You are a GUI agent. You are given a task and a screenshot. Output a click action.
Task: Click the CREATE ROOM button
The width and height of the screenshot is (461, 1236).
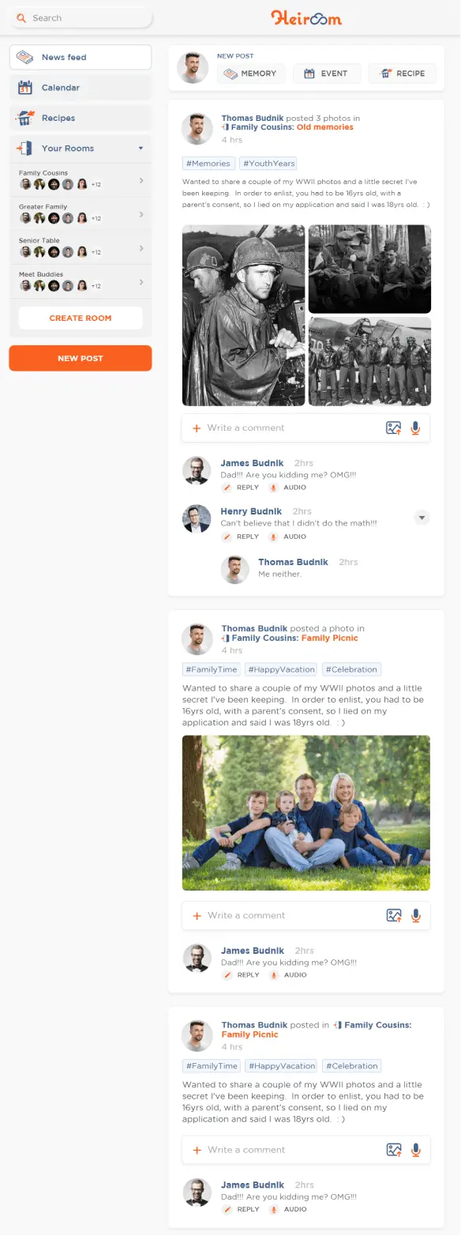click(x=81, y=318)
